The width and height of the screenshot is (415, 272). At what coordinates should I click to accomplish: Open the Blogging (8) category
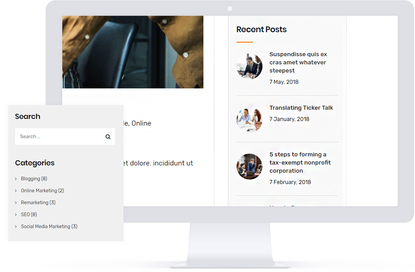34,179
